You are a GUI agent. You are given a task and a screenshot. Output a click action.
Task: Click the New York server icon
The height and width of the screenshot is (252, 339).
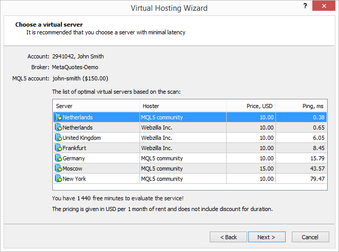point(58,178)
